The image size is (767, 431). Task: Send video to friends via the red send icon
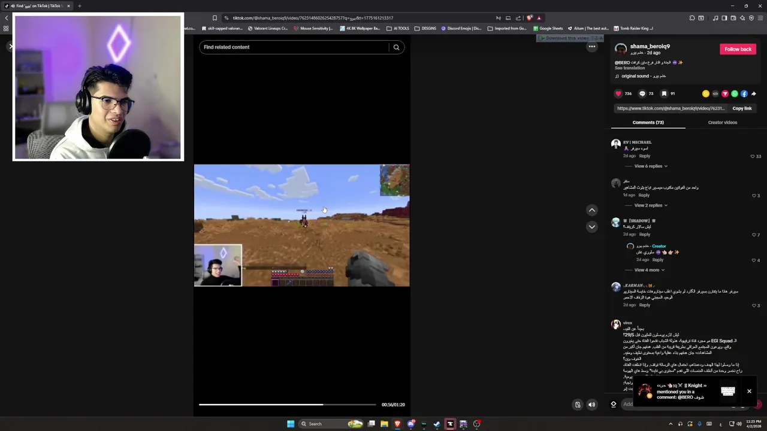[x=725, y=93]
